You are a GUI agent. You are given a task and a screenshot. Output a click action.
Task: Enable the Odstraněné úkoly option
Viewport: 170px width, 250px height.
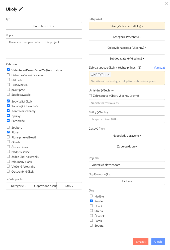click(8, 171)
